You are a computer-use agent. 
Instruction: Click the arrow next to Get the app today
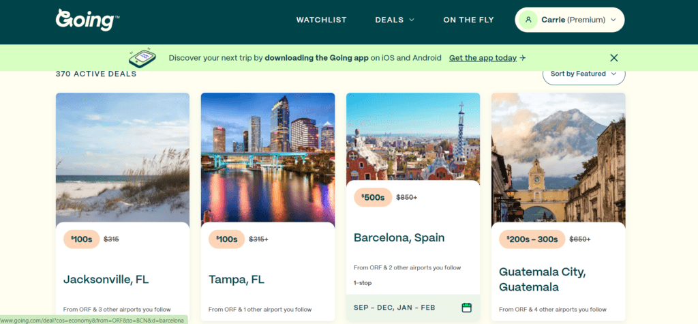[x=523, y=58]
